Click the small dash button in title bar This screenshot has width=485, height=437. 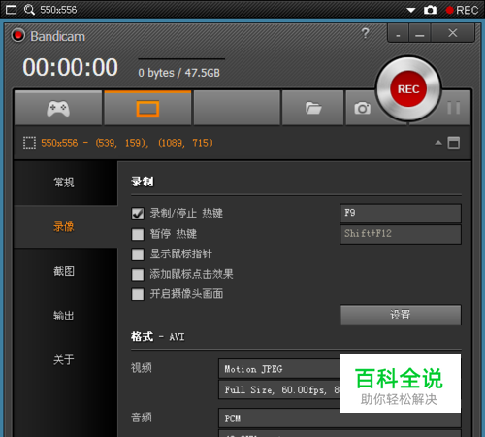(398, 33)
